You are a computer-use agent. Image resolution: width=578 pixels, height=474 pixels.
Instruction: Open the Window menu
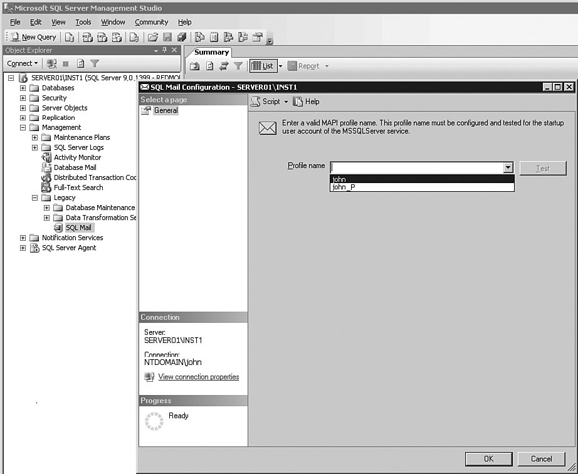tap(113, 22)
